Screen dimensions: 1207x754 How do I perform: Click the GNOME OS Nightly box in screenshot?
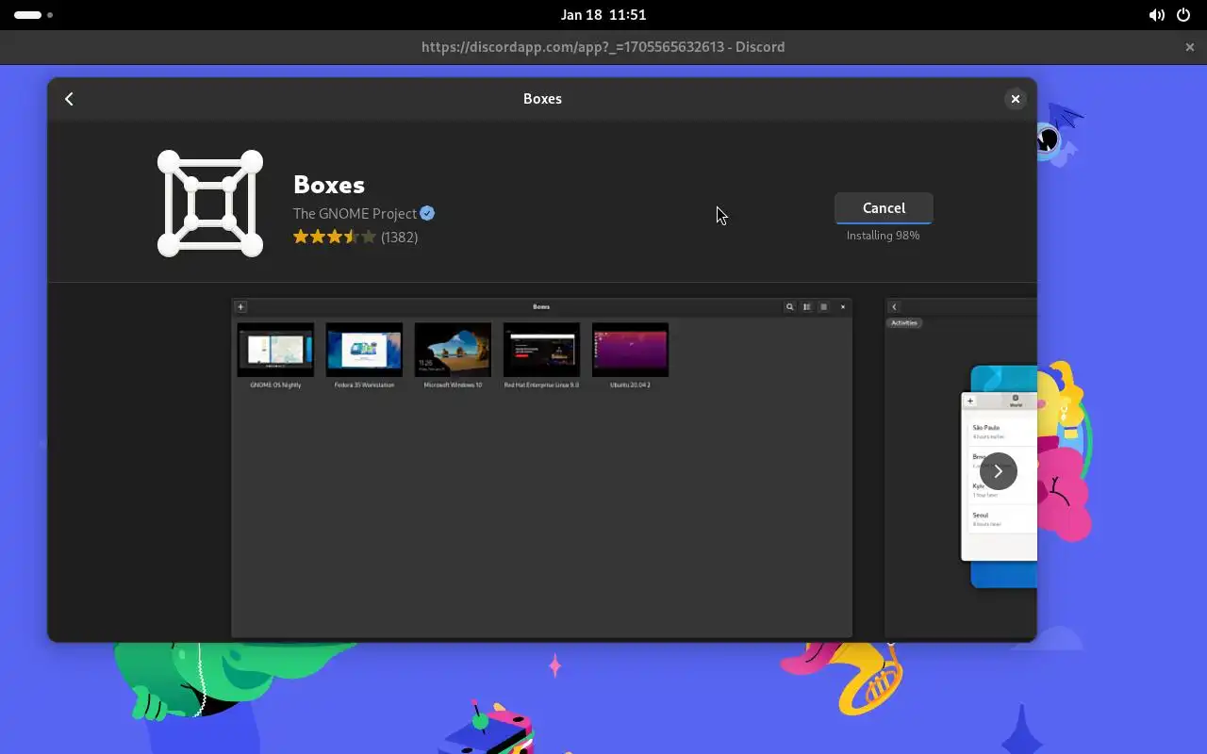tap(275, 355)
